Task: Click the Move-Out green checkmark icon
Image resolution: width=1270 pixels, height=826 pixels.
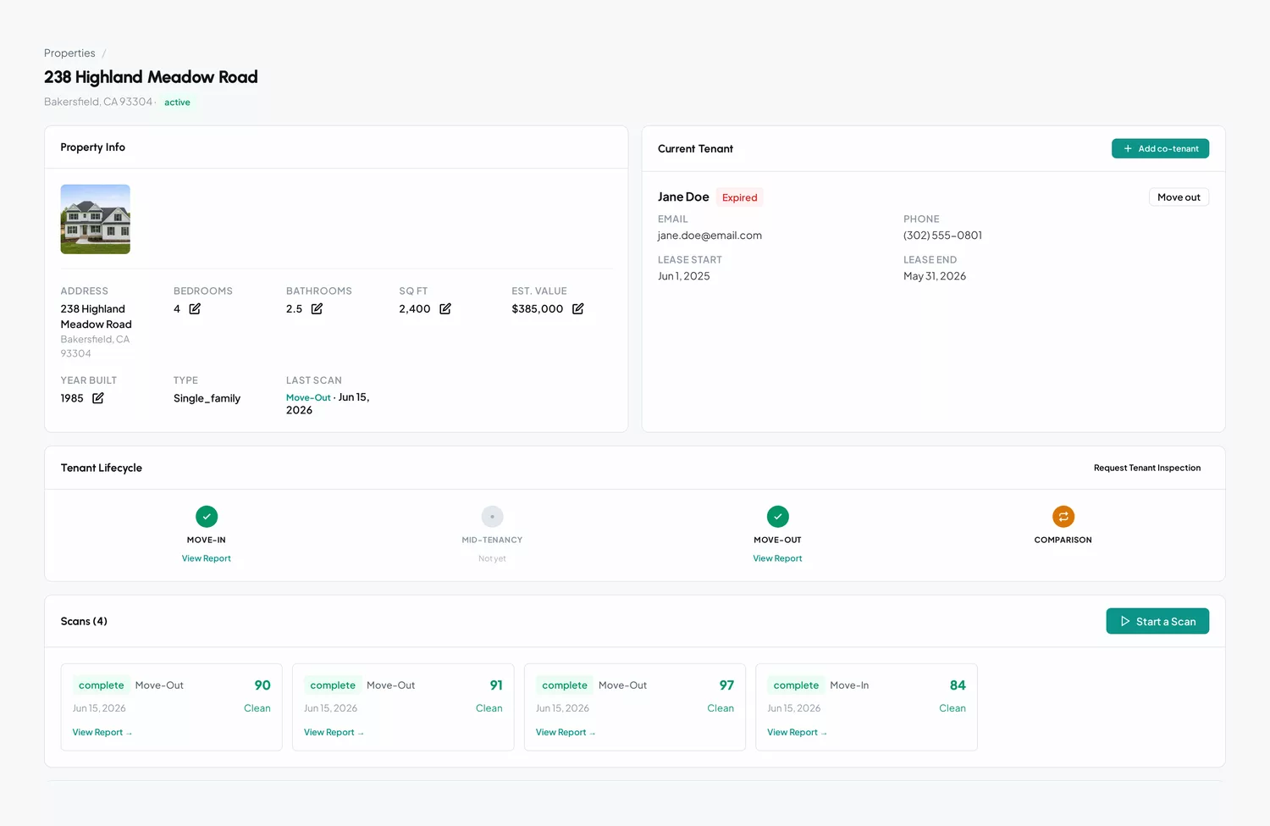Action: coord(778,517)
